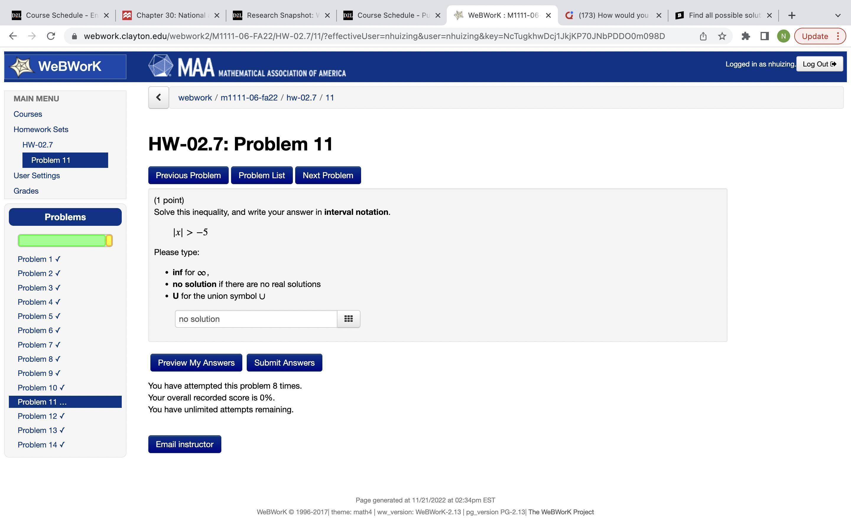851x532 pixels.
Task: Click Preview My Answers
Action: click(x=196, y=363)
